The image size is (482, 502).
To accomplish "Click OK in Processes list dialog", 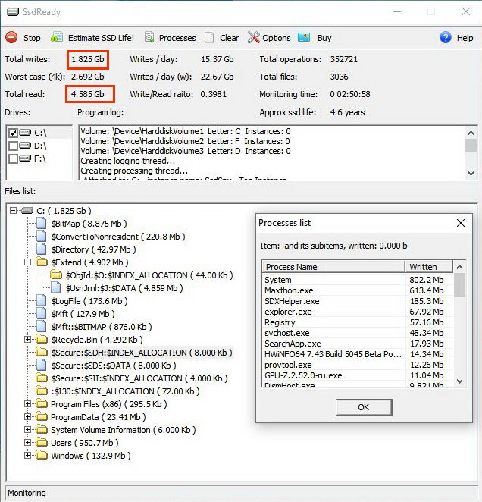I will point(364,407).
